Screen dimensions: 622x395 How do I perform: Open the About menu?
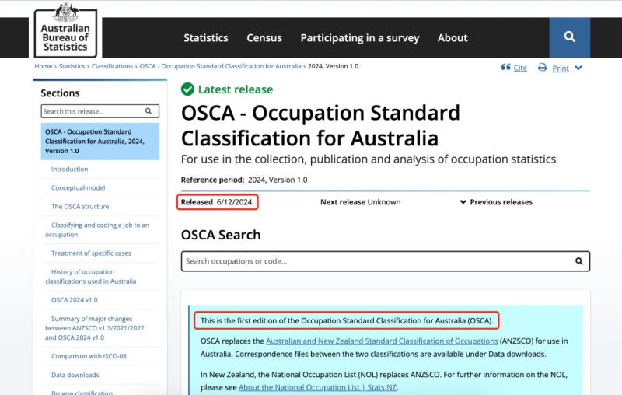tap(453, 37)
